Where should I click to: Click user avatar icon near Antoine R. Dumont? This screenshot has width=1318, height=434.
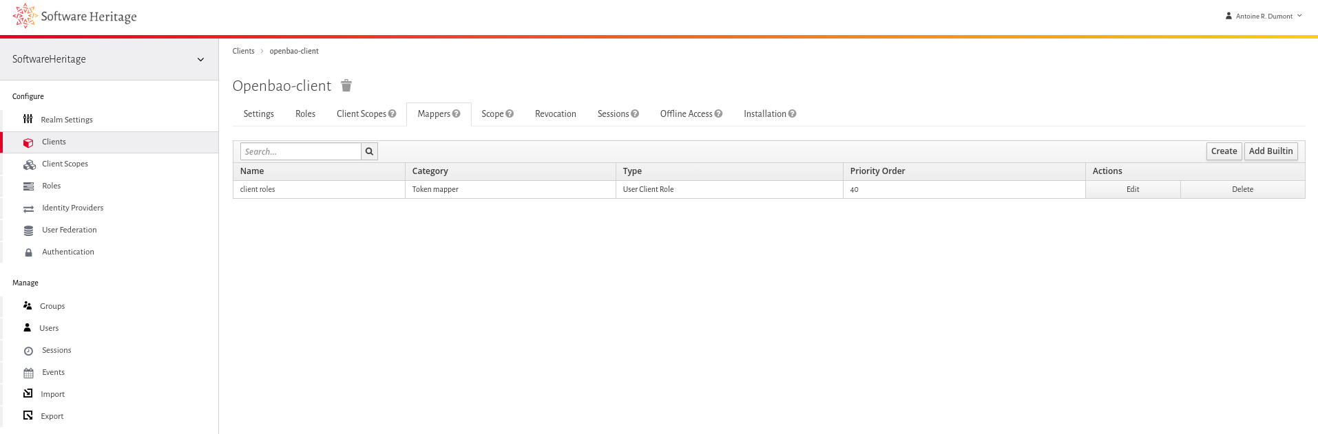pyautogui.click(x=1228, y=15)
